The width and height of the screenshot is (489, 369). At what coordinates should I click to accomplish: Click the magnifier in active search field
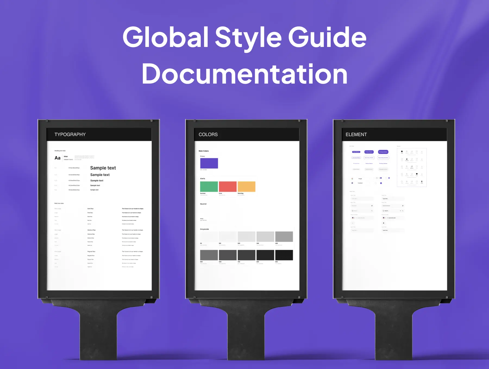pos(383,211)
